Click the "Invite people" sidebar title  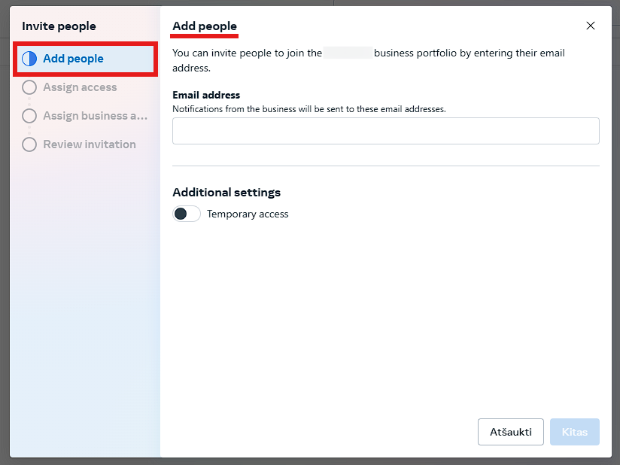(59, 26)
